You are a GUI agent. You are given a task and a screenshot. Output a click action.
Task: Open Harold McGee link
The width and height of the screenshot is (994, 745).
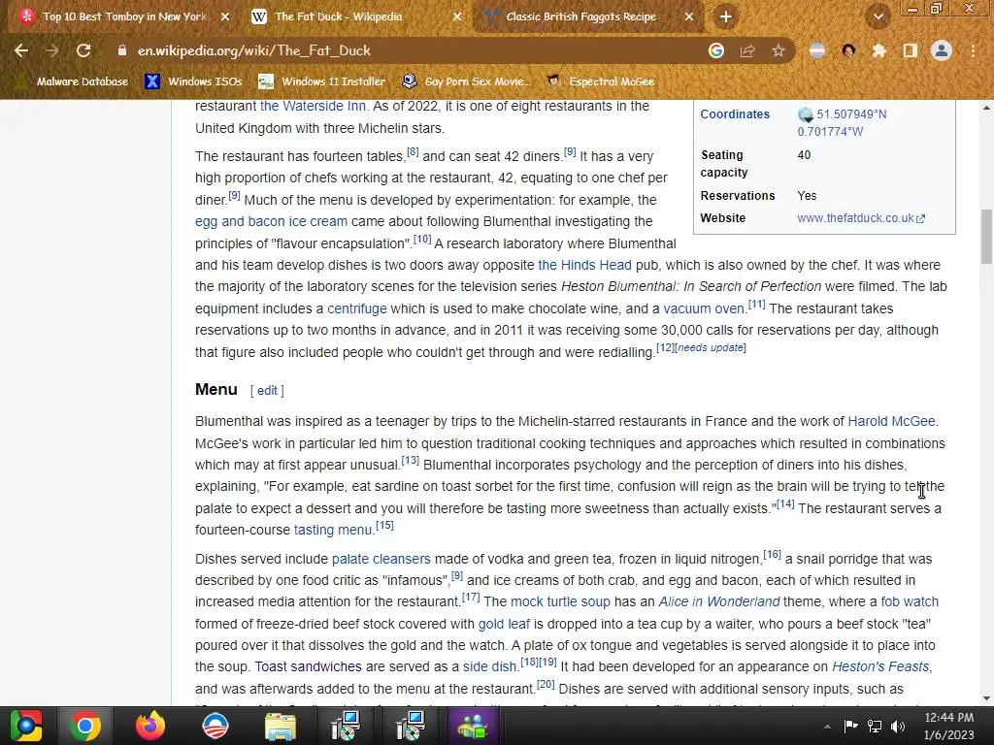[891, 421]
